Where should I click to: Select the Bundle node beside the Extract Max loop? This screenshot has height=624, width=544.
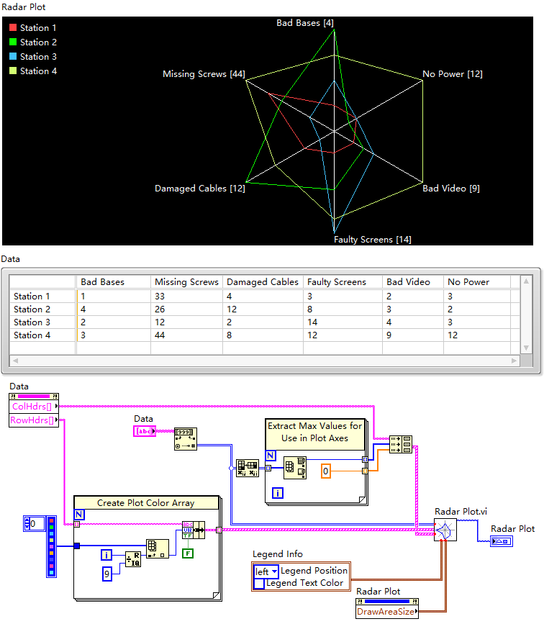pos(400,445)
